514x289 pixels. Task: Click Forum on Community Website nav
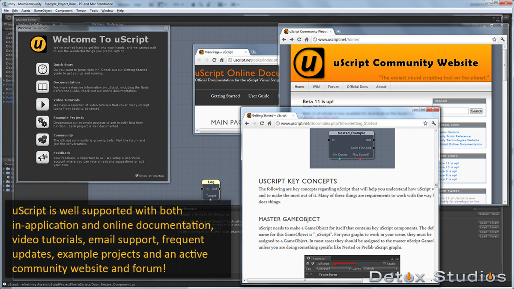coord(333,86)
